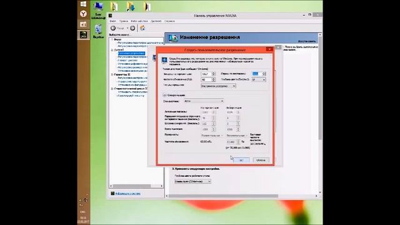This screenshot has width=400, height=225.
Task: Adjust the horizontal pixels spinner arrows
Action: click(214, 74)
